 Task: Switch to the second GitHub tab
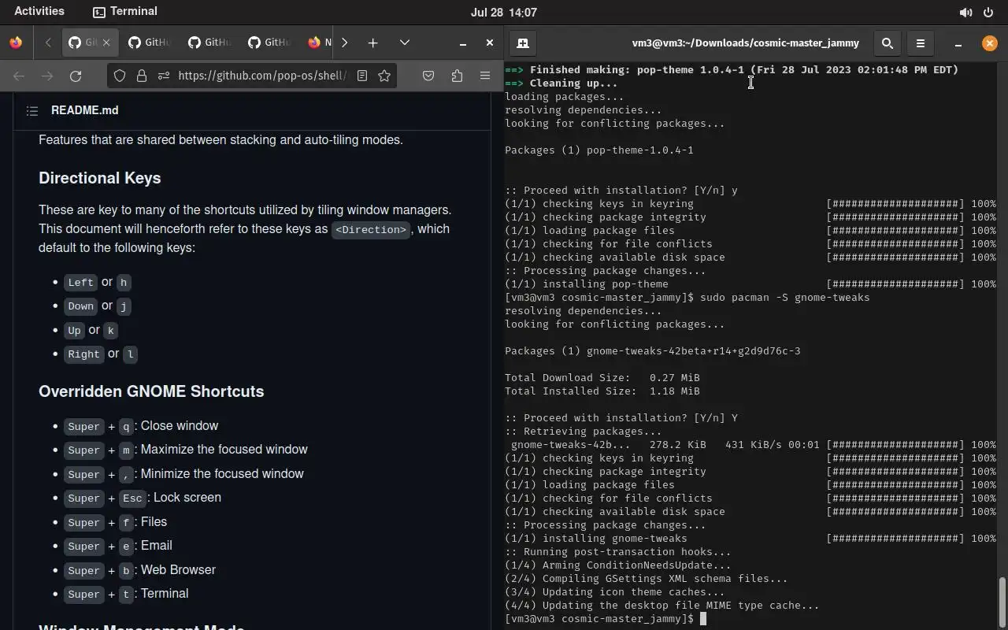149,43
